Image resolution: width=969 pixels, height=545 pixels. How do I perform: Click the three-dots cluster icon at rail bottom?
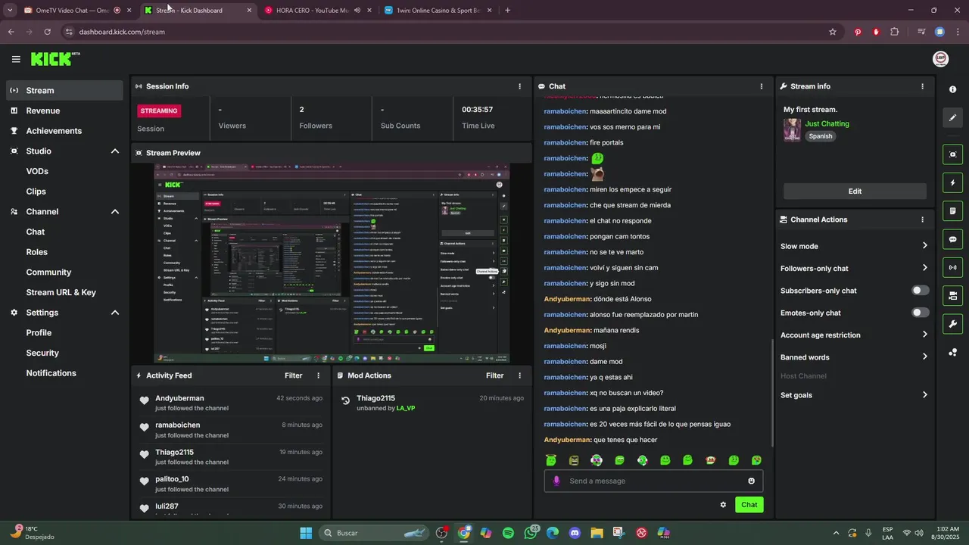(952, 352)
